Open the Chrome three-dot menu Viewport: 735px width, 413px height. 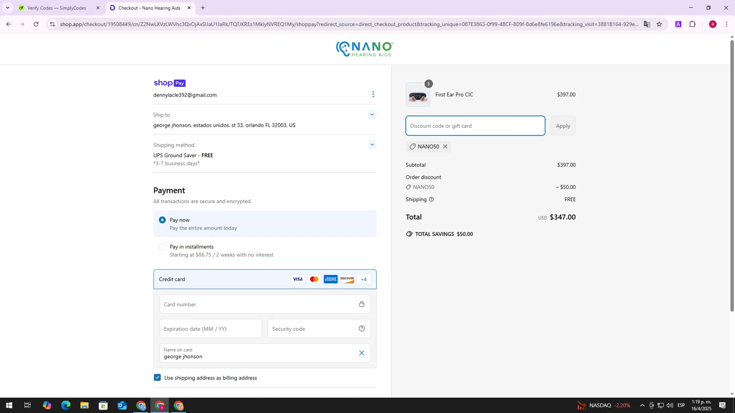pos(726,24)
